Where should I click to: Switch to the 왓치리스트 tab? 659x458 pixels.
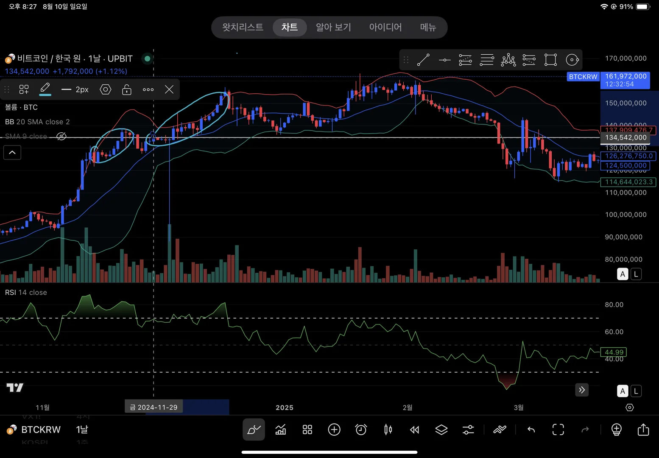pos(243,28)
